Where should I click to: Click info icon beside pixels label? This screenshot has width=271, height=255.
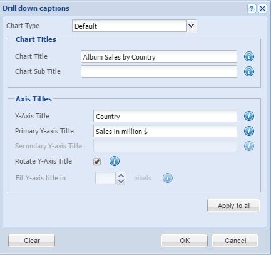pos(168,178)
